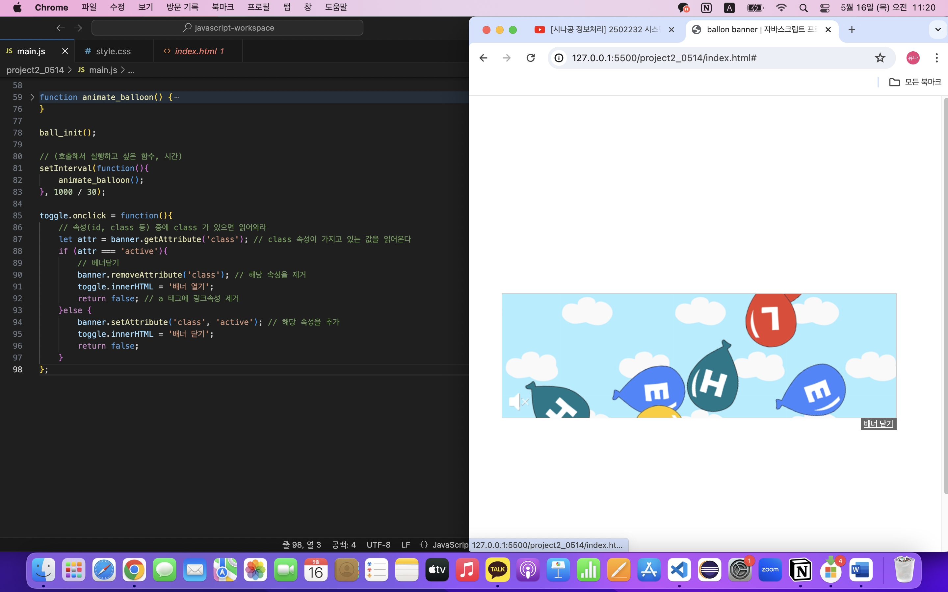
Task: Open Visual Studio Code from dock
Action: point(679,570)
